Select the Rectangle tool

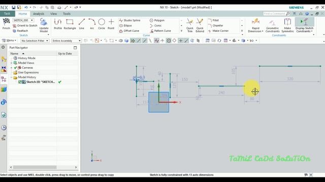point(70,24)
